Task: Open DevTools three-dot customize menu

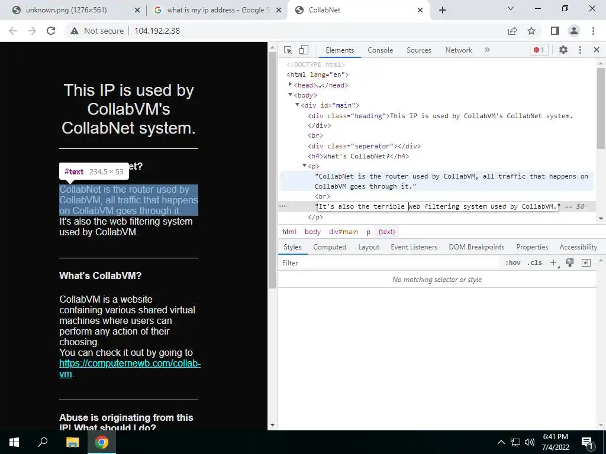Action: coord(580,50)
